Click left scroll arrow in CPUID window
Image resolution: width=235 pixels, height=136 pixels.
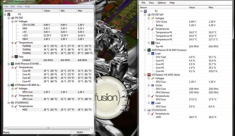(x=5, y=128)
